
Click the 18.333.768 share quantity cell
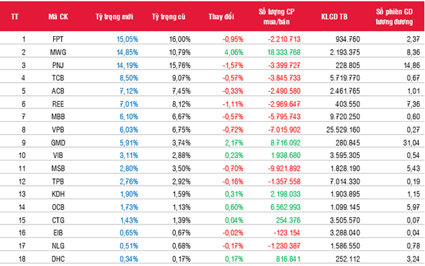tap(284, 52)
